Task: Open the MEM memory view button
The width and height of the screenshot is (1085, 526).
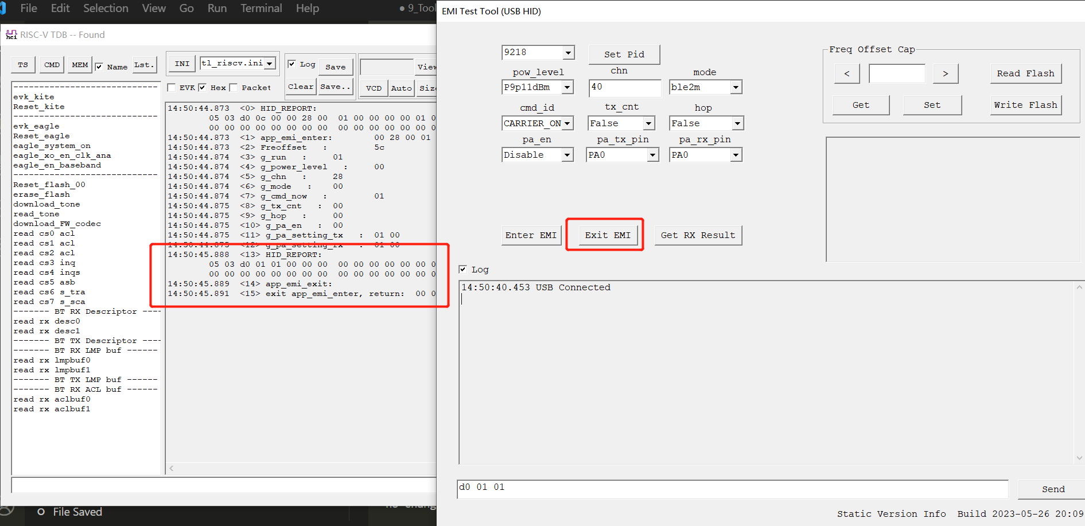Action: [x=80, y=65]
